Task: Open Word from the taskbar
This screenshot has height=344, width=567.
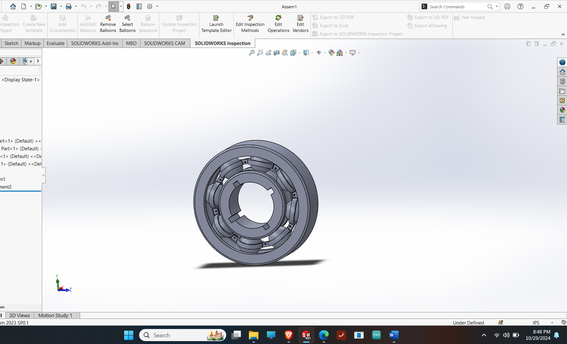Action: (394, 335)
